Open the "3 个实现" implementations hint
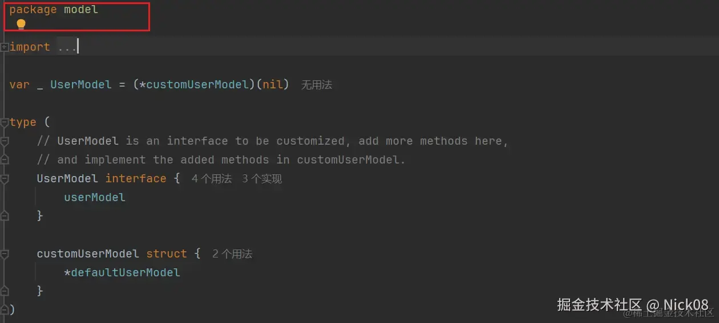 [x=262, y=179]
